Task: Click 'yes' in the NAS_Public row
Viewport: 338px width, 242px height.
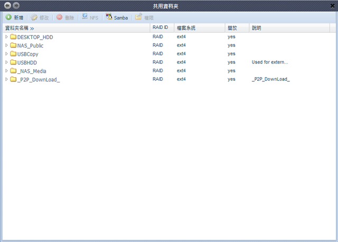Action: coord(231,45)
